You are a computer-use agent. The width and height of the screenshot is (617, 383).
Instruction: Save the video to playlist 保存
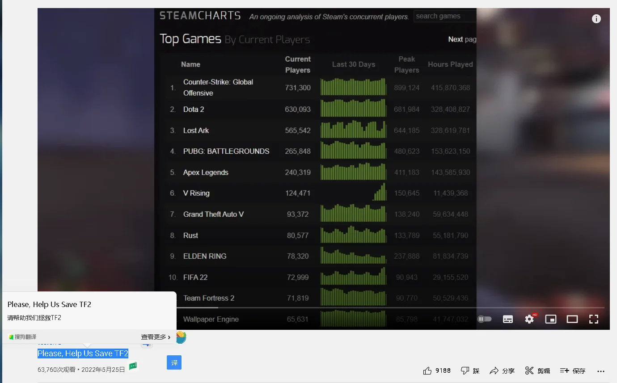tap(573, 370)
